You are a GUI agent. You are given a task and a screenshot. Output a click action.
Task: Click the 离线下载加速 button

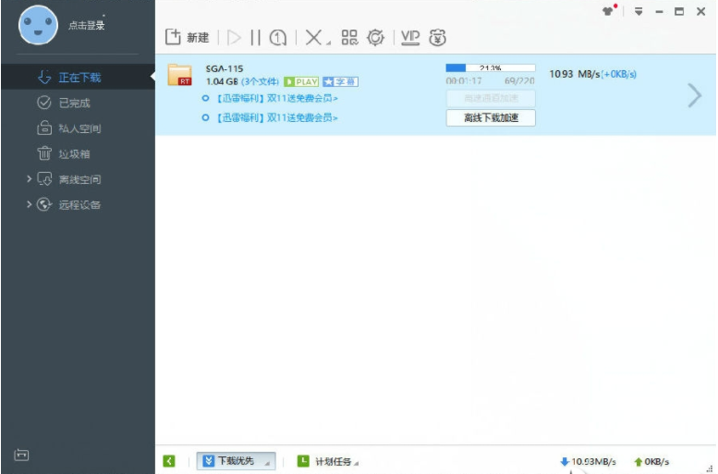tap(491, 117)
